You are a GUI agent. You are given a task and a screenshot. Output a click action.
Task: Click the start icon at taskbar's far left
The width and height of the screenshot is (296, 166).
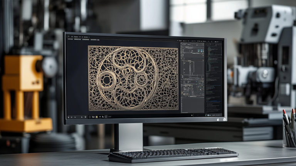(x=68, y=117)
